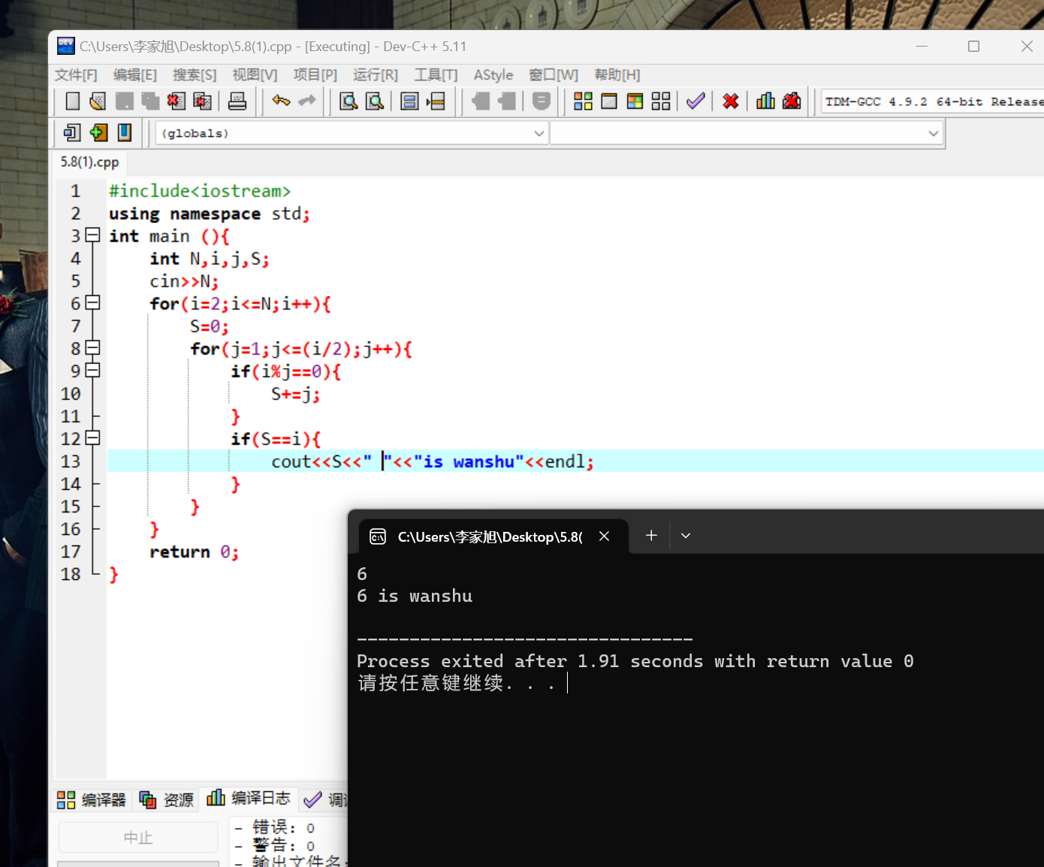Select the 5.8(1).cpp editor file tab
This screenshot has height=867, width=1044.
[x=89, y=162]
